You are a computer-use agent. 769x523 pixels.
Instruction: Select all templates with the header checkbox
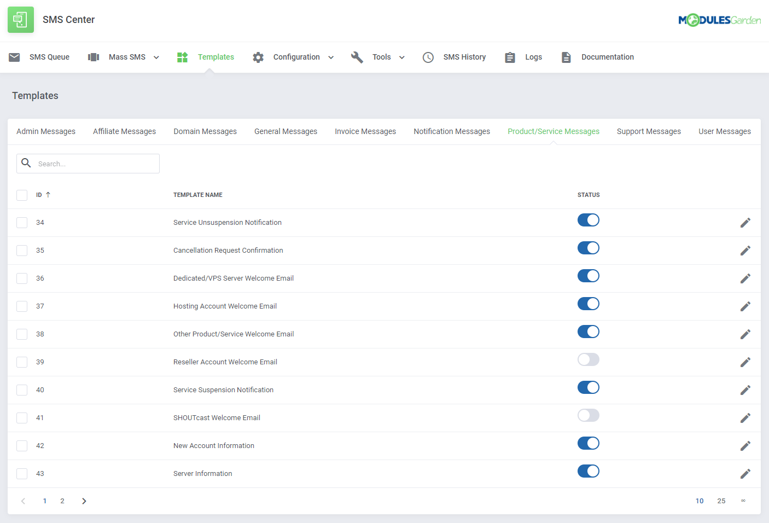[x=22, y=195]
